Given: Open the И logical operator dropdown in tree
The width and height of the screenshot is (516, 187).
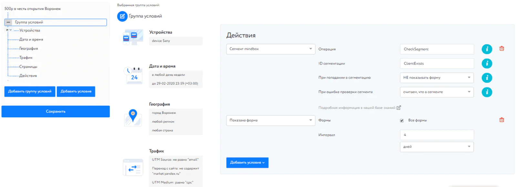Looking at the screenshot, I should [x=9, y=30].
